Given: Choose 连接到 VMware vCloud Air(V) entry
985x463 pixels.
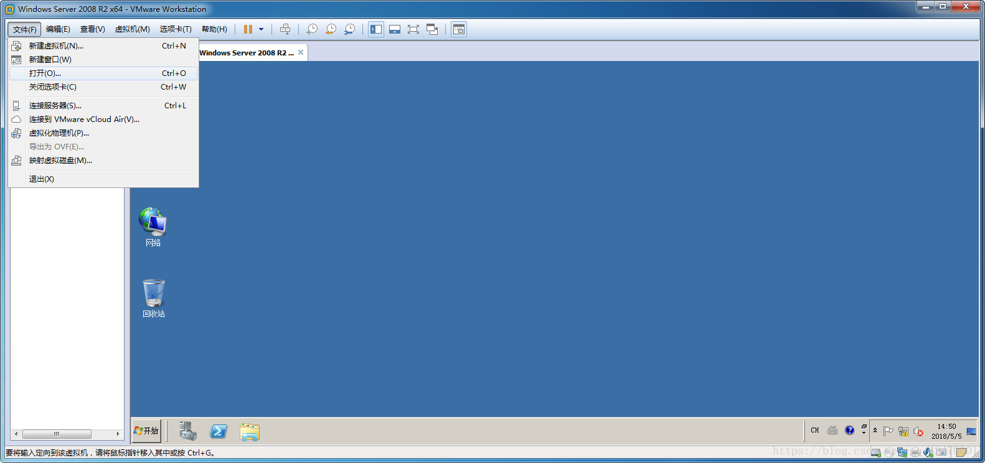Looking at the screenshot, I should (x=103, y=119).
